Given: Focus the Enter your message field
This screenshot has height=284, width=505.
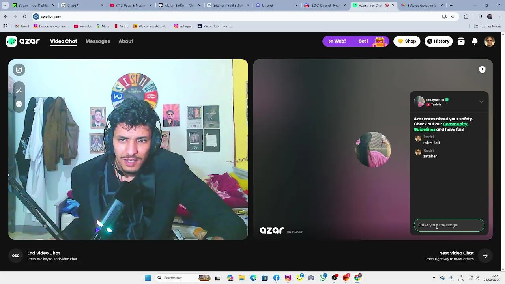Looking at the screenshot, I should click(x=449, y=225).
